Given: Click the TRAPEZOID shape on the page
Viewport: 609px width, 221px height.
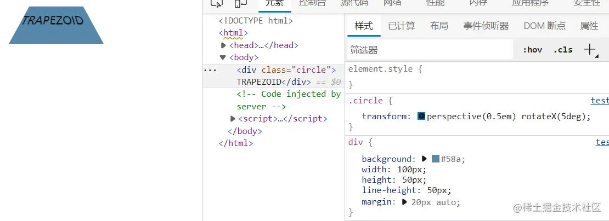Looking at the screenshot, I should click(57, 25).
